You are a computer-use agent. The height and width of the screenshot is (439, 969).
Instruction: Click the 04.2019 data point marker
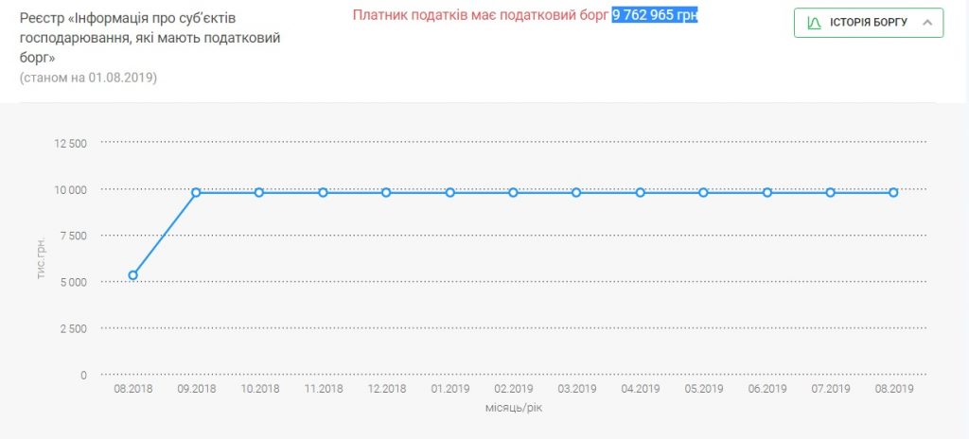(640, 192)
